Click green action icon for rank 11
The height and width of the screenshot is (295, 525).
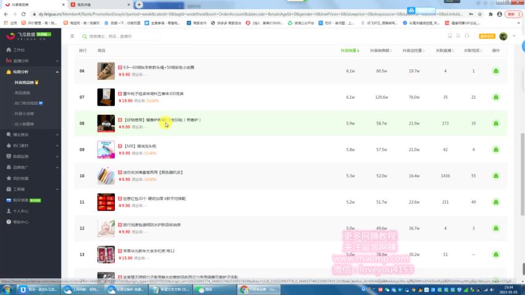496,202
